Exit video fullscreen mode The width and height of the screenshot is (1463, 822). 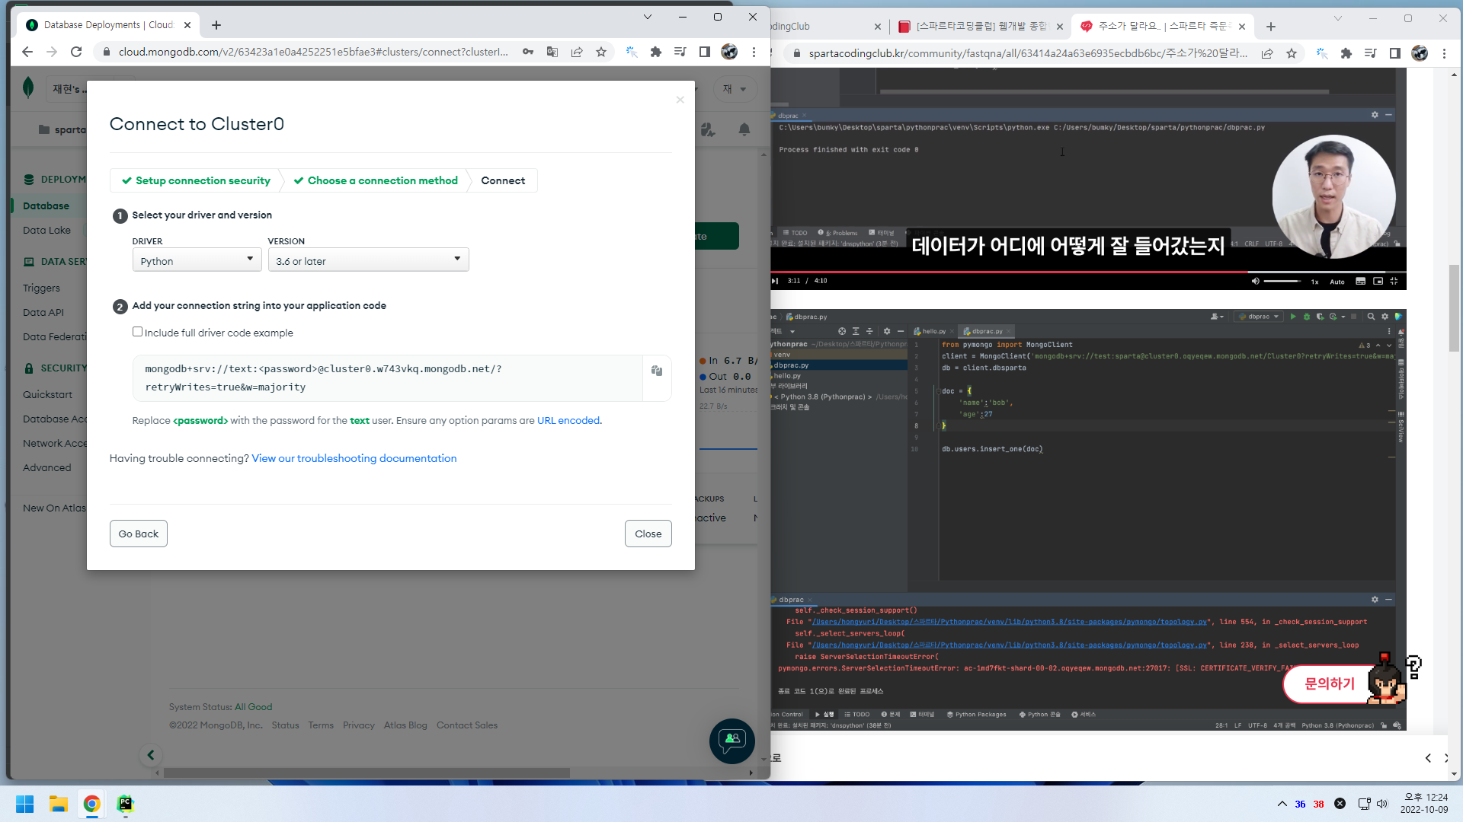pyautogui.click(x=1394, y=281)
